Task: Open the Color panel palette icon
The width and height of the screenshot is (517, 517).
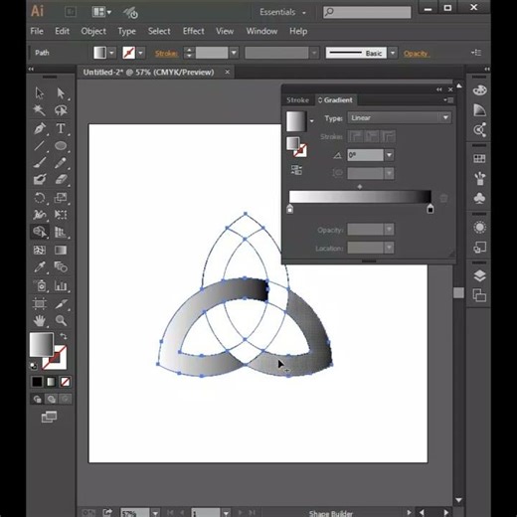Action: point(479,89)
